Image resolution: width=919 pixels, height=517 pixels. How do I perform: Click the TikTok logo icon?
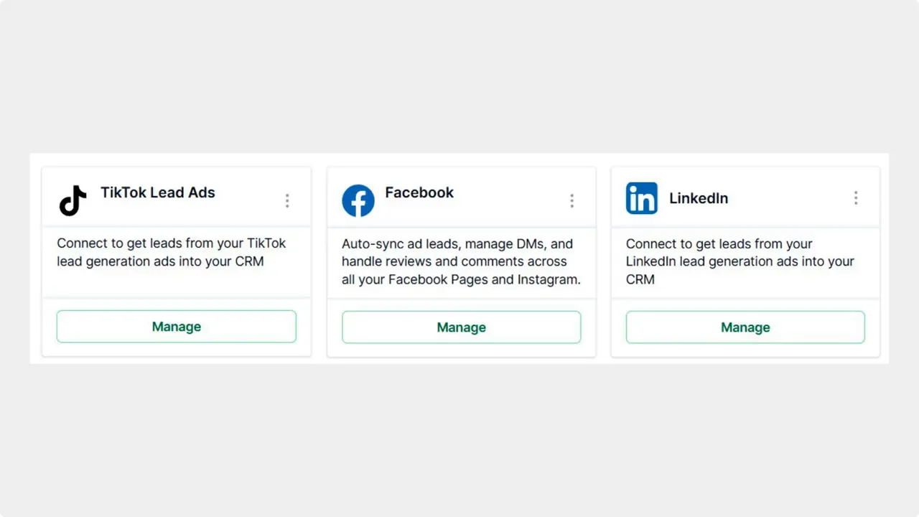pyautogui.click(x=71, y=200)
